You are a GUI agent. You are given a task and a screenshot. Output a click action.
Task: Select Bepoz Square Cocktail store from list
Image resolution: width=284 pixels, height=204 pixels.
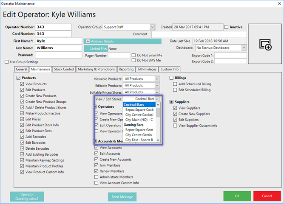[x=139, y=109]
